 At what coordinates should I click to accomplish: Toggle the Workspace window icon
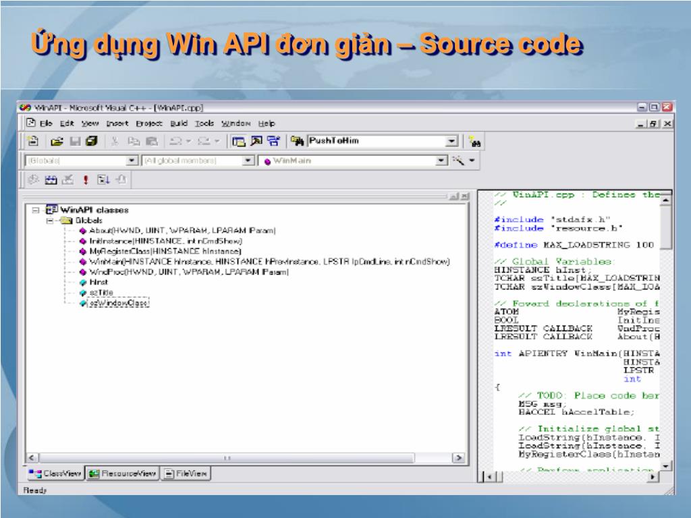[x=238, y=141]
